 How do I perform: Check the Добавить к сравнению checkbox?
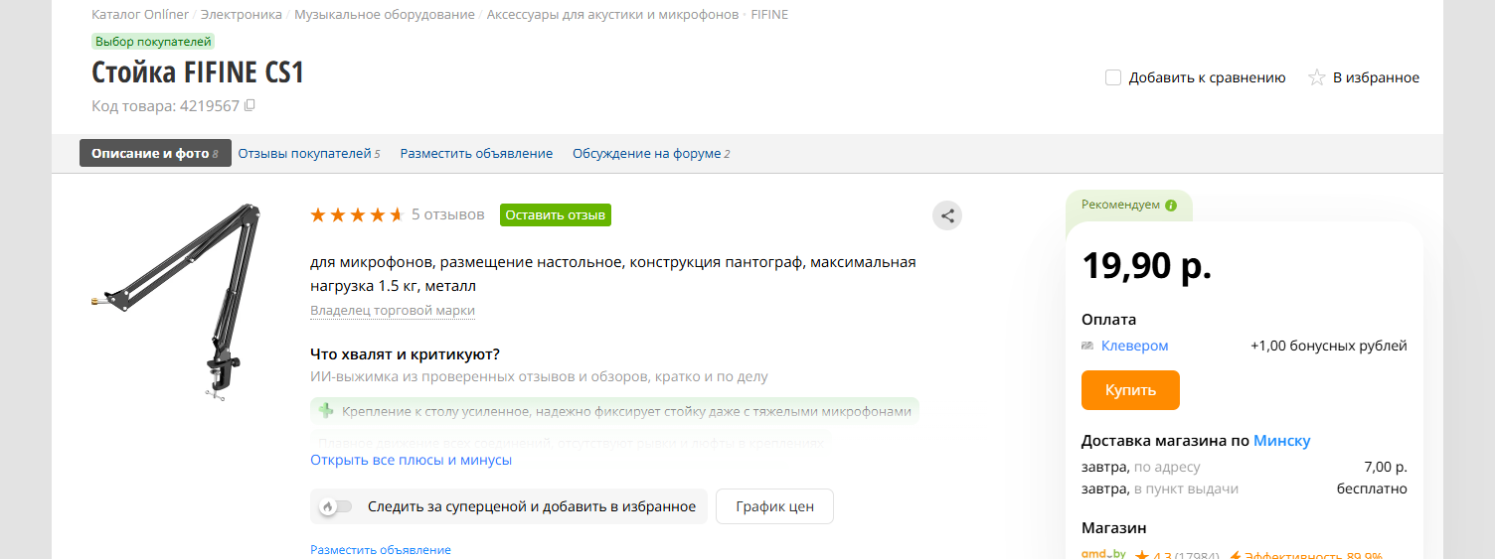1113,77
